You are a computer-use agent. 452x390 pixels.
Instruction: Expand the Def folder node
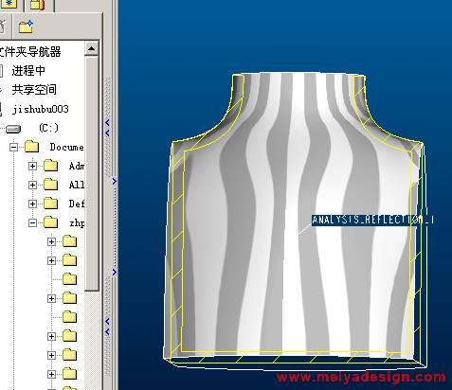coord(32,204)
